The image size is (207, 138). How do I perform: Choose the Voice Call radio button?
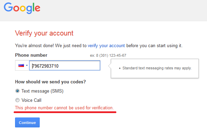click(17, 100)
